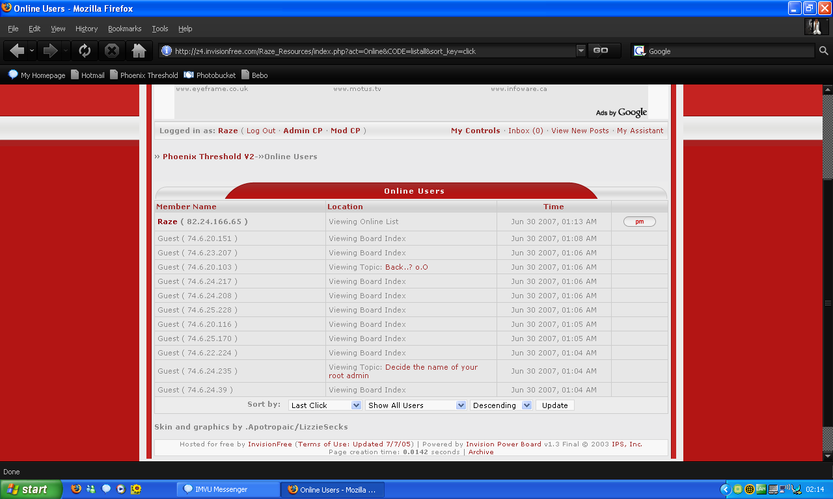Open the Admin CP link
The height and width of the screenshot is (499, 833).
[303, 131]
